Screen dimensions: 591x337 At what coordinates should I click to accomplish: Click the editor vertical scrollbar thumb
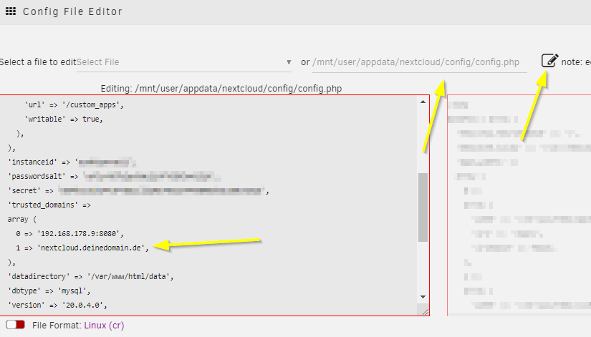(x=423, y=207)
